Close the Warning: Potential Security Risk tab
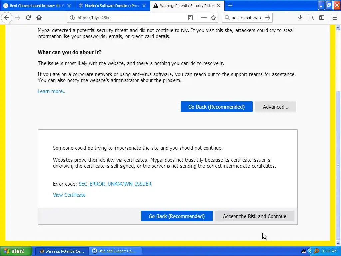This screenshot has width=341, height=256. point(219,6)
